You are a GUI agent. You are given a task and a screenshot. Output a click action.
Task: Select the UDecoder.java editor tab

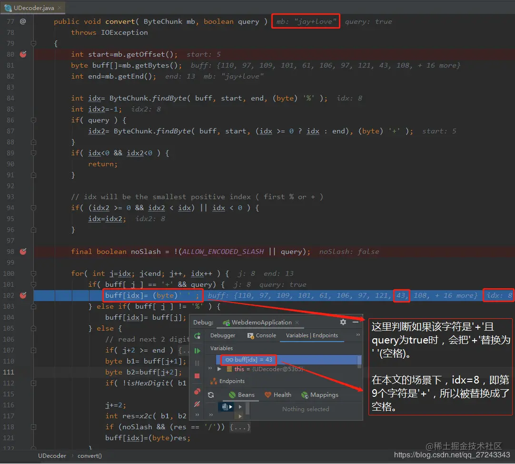tap(33, 8)
